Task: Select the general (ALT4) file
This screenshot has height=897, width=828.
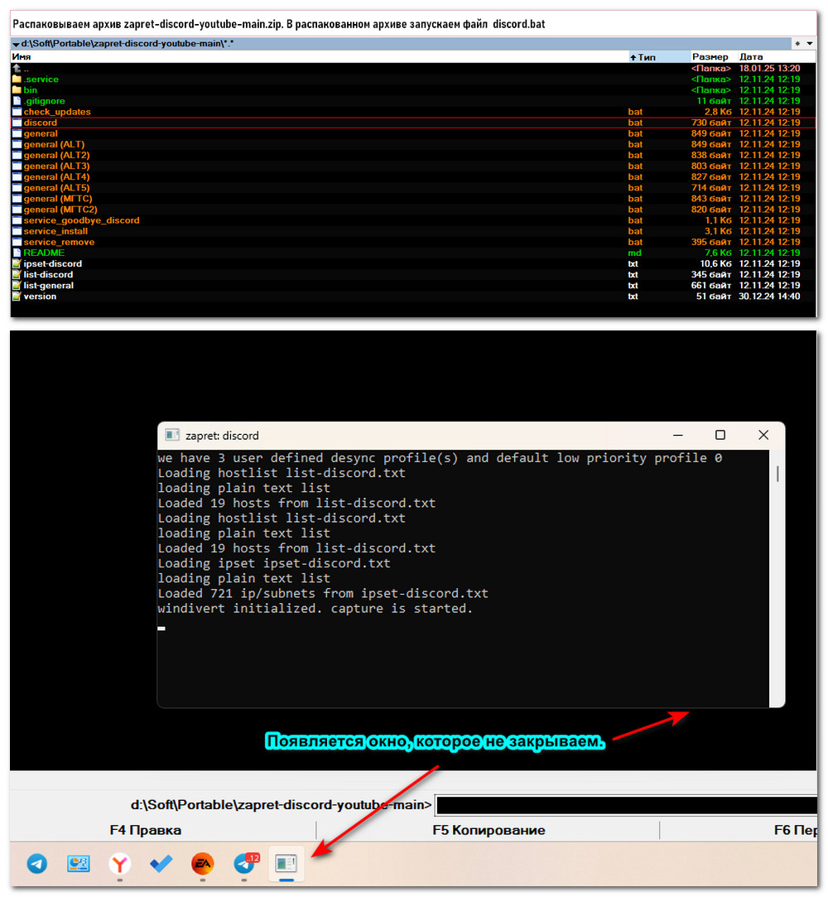Action: tap(413, 176)
